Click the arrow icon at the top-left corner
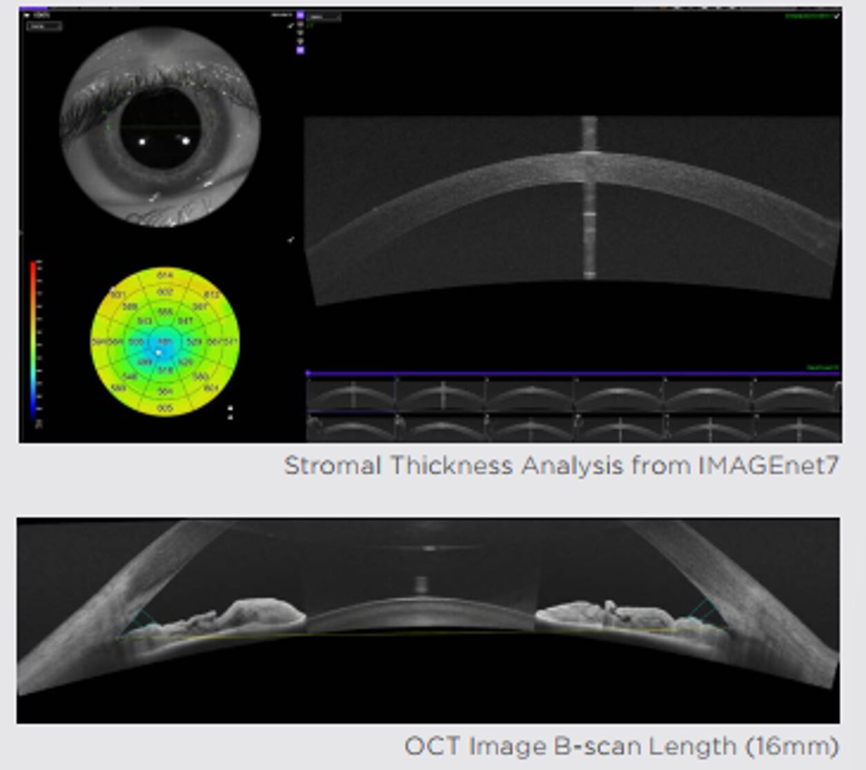The image size is (866, 770). tap(27, 14)
